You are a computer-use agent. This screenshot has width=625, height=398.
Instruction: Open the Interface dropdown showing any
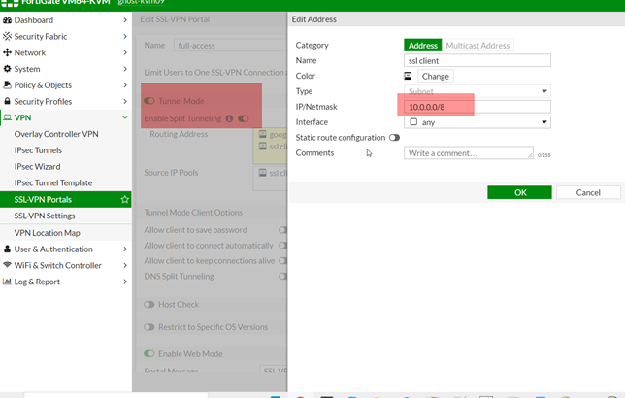pyautogui.click(x=477, y=122)
